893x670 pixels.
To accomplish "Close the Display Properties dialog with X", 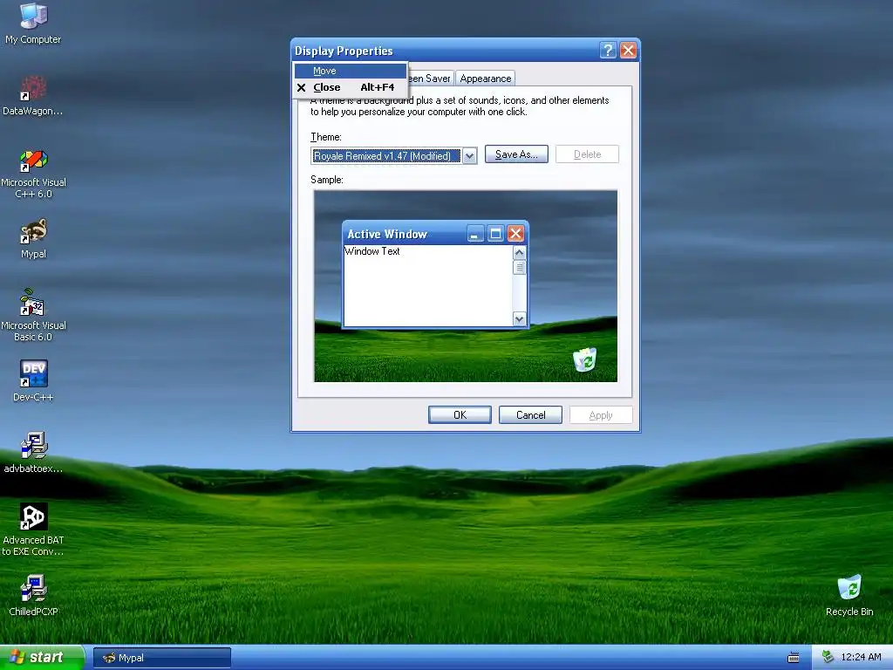I will point(628,50).
